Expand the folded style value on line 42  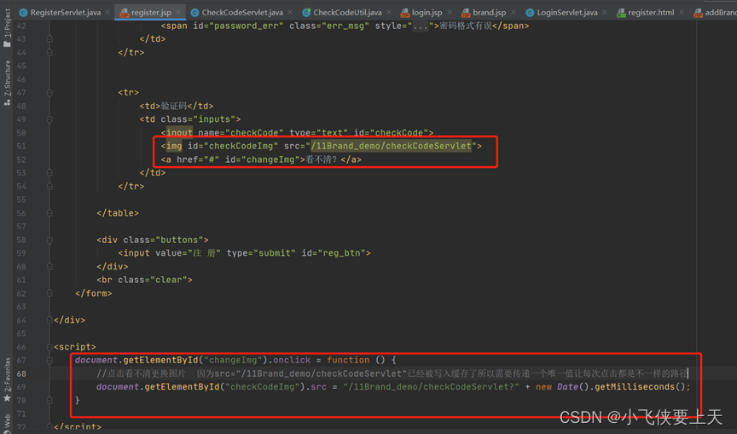421,26
